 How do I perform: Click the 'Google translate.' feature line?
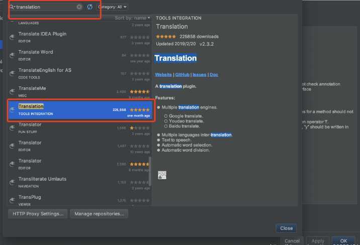186,116
